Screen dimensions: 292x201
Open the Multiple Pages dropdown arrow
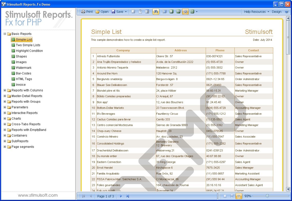click(197, 12)
